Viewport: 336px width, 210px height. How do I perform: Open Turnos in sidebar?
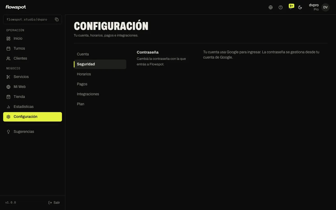[33, 49]
